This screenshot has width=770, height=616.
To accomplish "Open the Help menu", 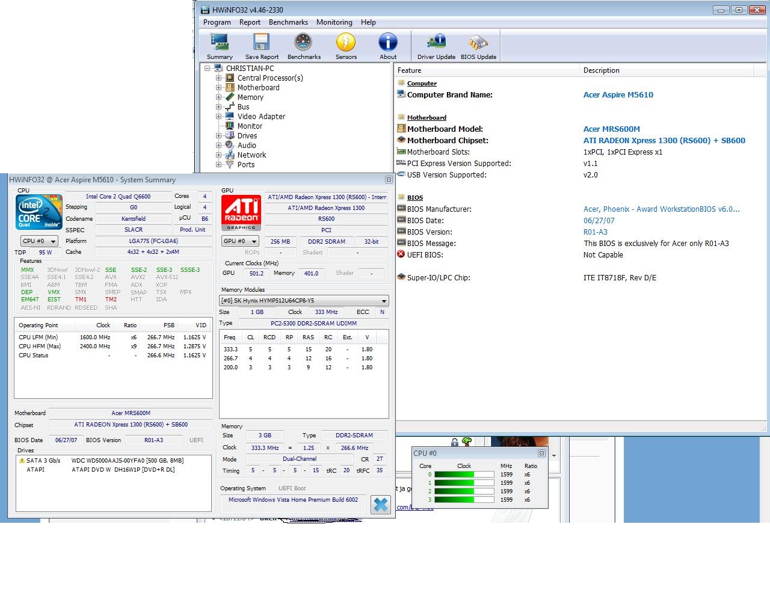I will pos(368,22).
